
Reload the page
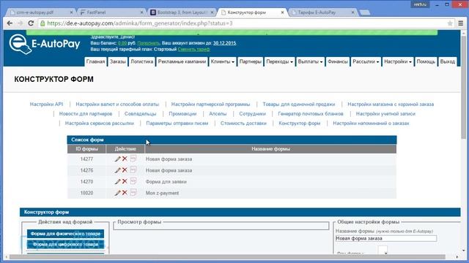coord(31,23)
